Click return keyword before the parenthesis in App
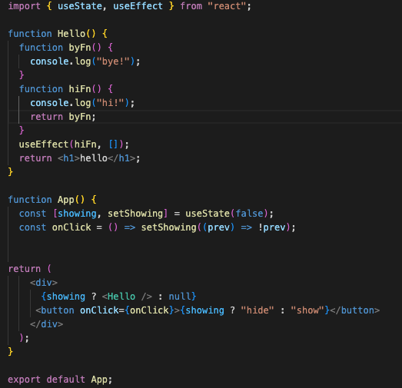Image resolution: width=402 pixels, height=388 pixels. pos(24,269)
